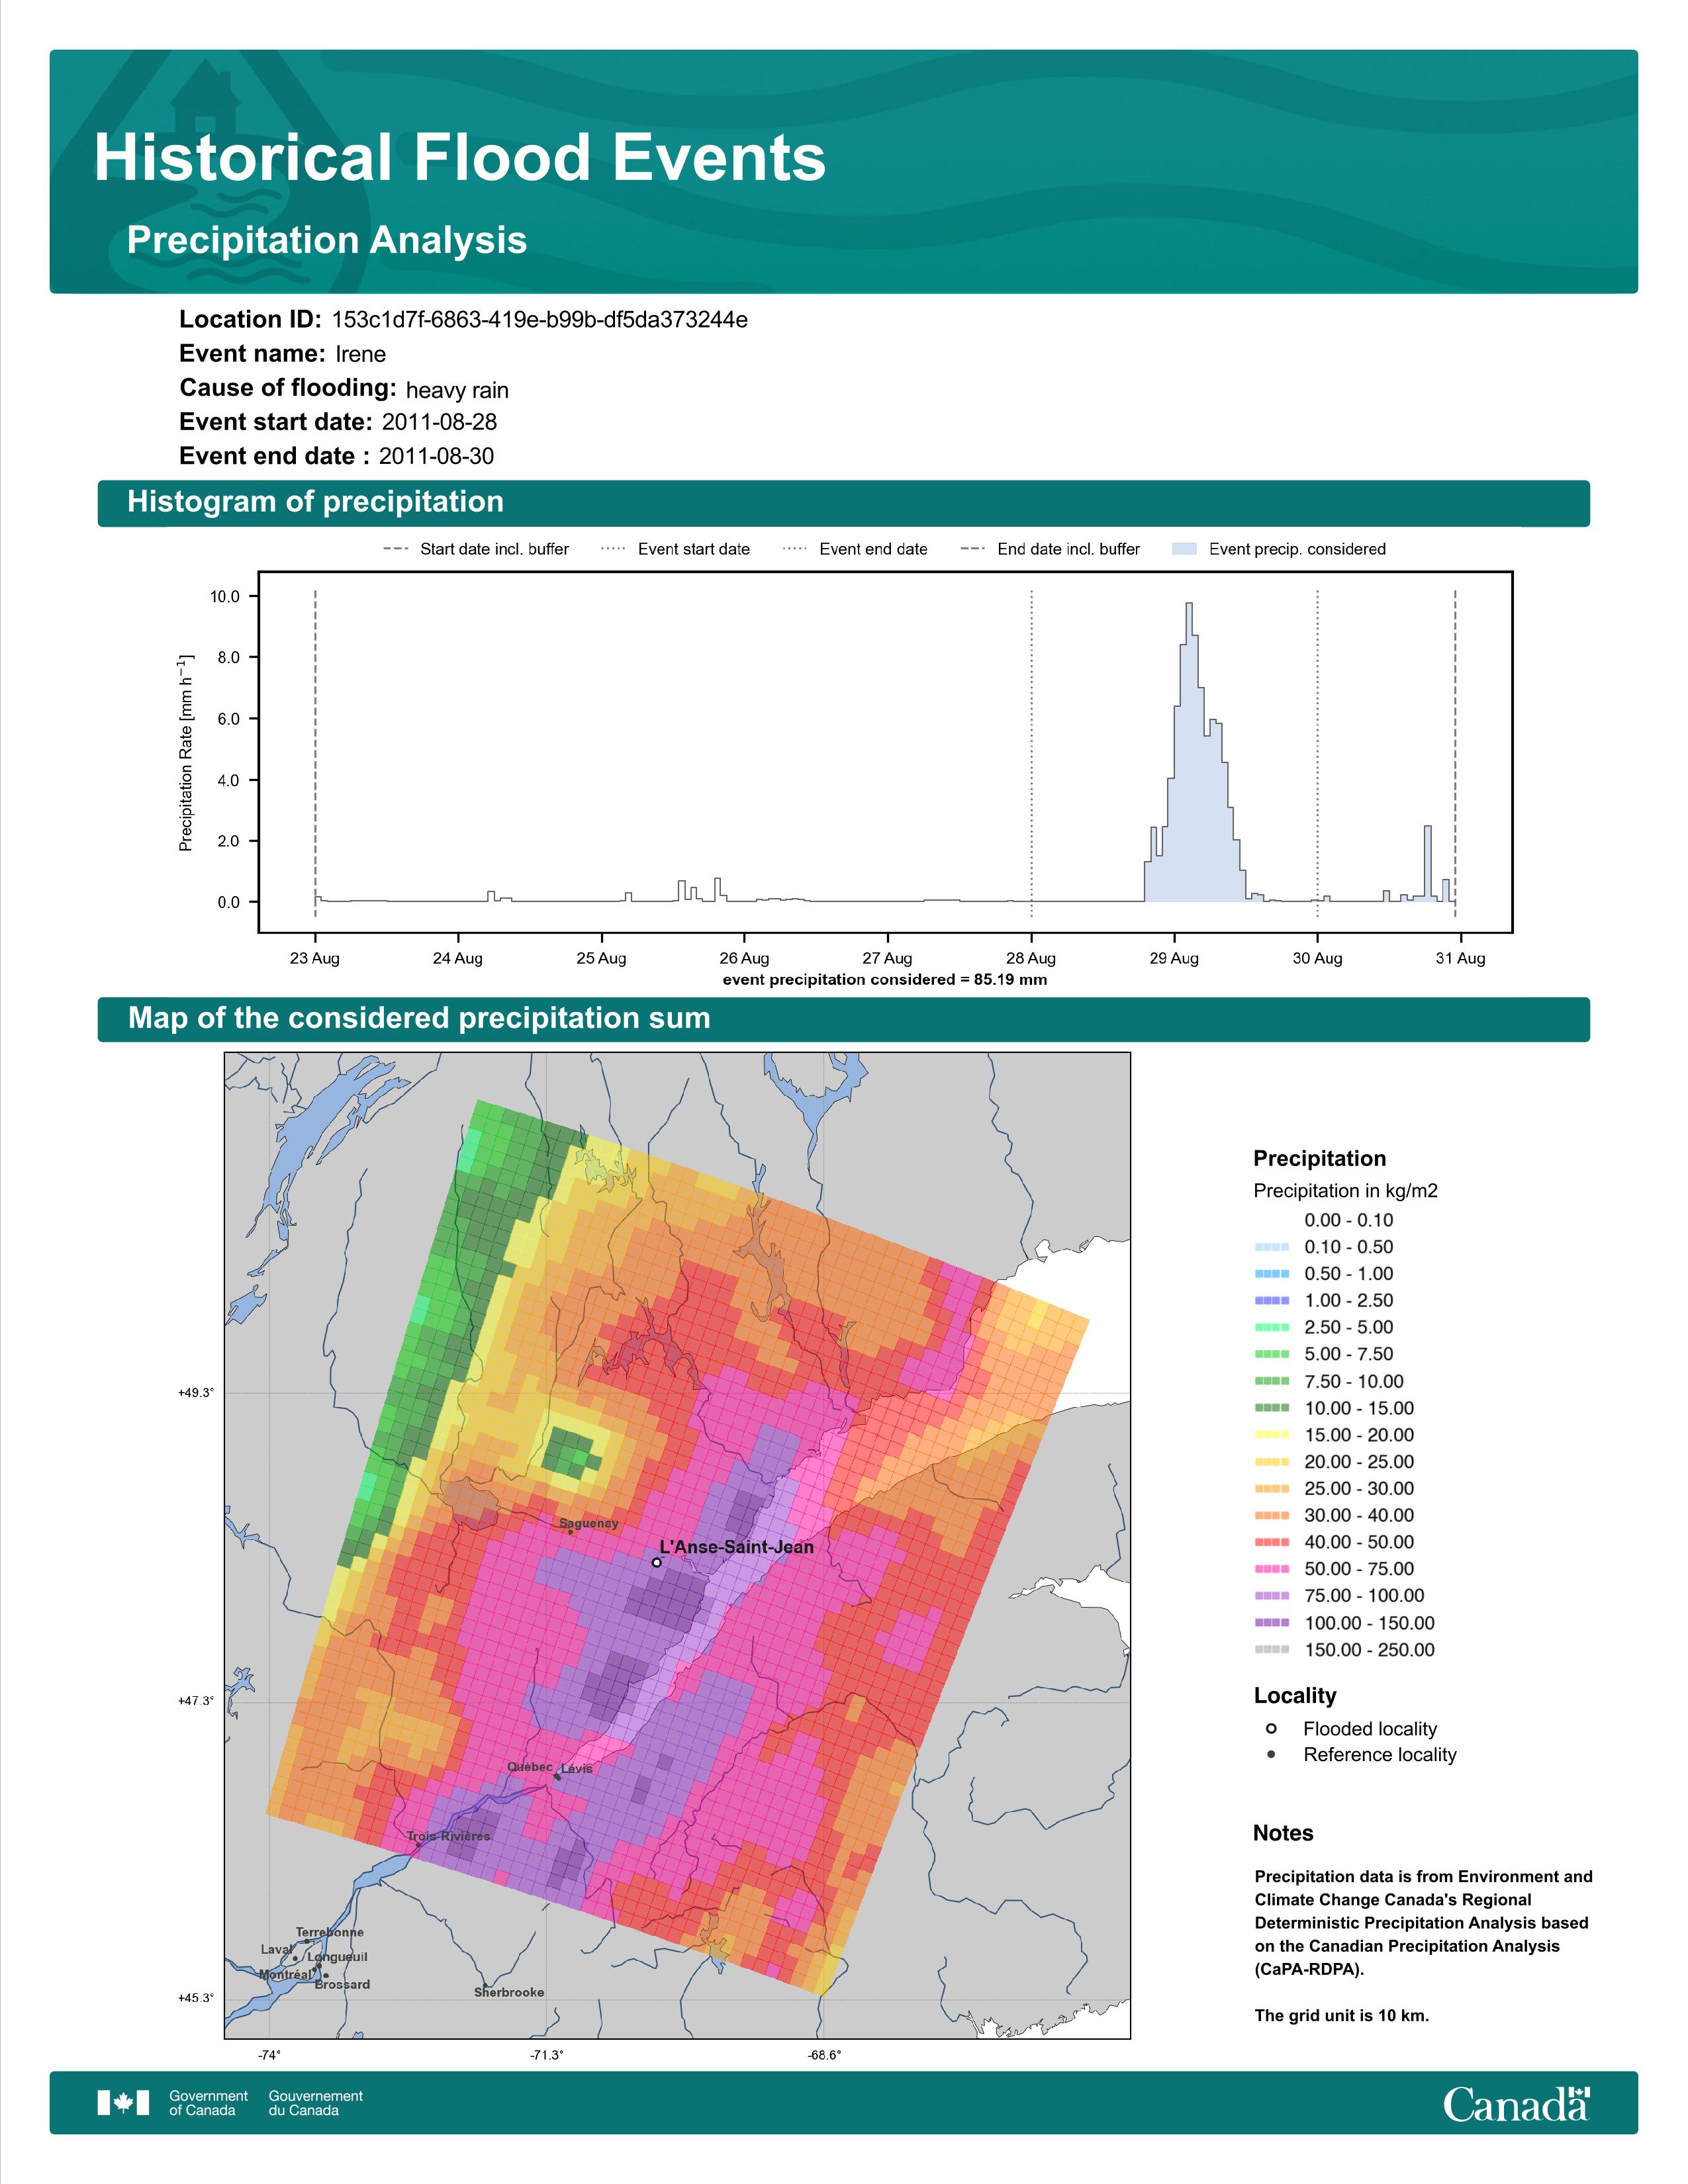Viewport: 1688px width, 2184px height.
Task: Click the +49.3° latitude label
Action: click(196, 1393)
